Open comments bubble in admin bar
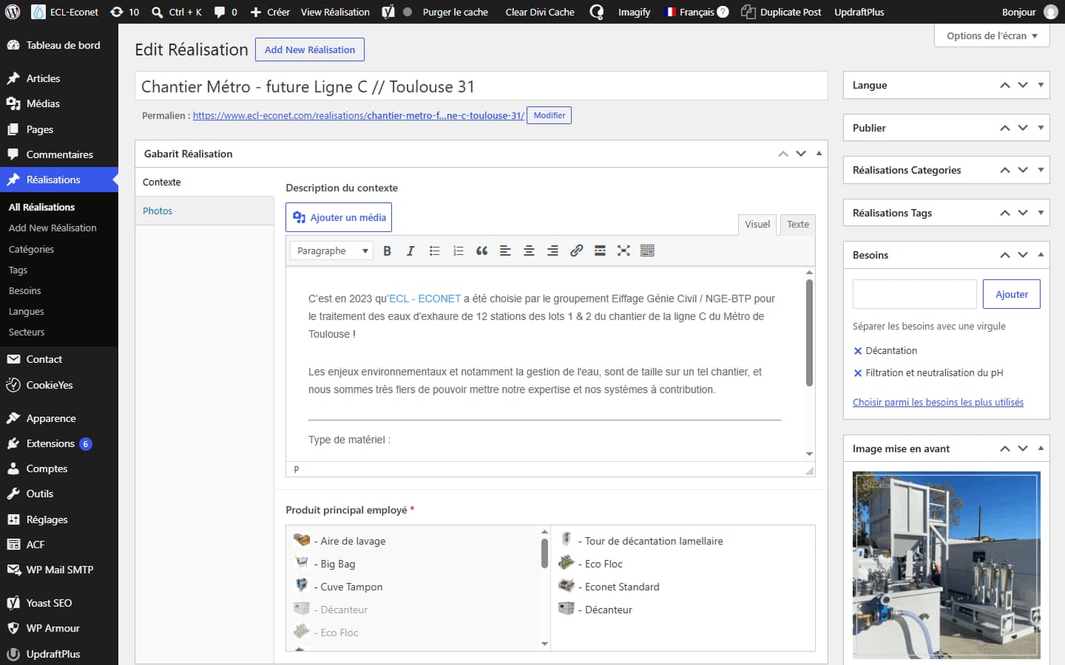 pyautogui.click(x=226, y=12)
